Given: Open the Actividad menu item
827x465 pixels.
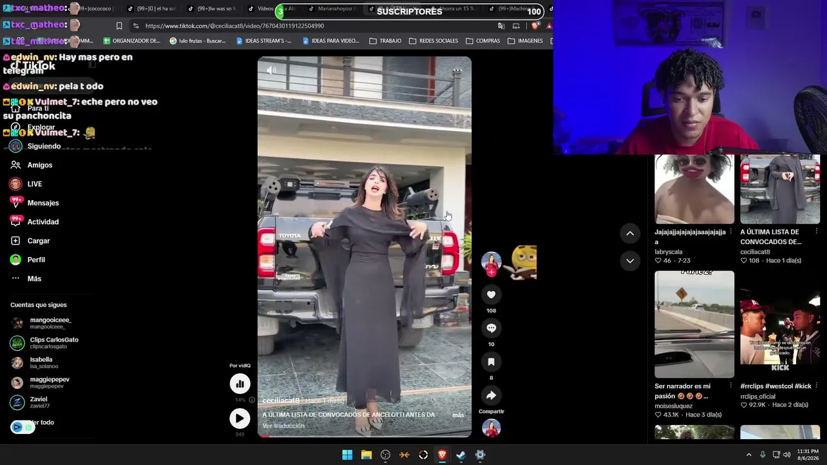Looking at the screenshot, I should [x=43, y=222].
